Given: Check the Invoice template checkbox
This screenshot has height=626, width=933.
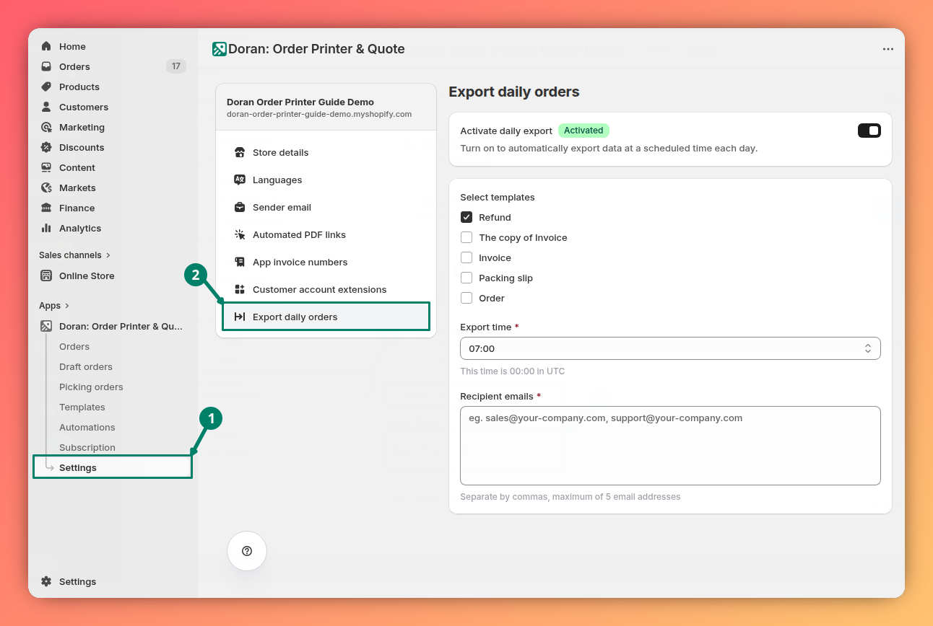Looking at the screenshot, I should coord(466,257).
